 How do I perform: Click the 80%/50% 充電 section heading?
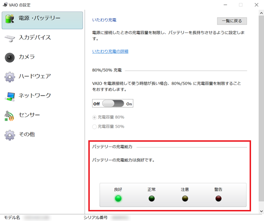pos(107,70)
